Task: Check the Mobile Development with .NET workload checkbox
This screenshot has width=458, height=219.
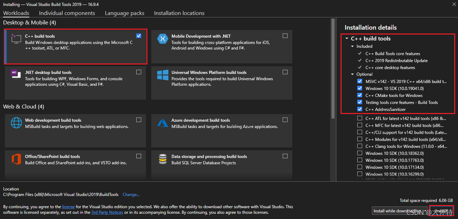Action: [x=285, y=36]
